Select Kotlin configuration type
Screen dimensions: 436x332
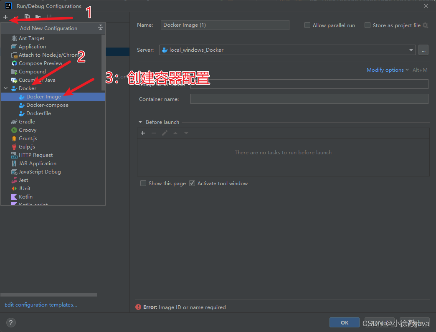tap(53, 196)
